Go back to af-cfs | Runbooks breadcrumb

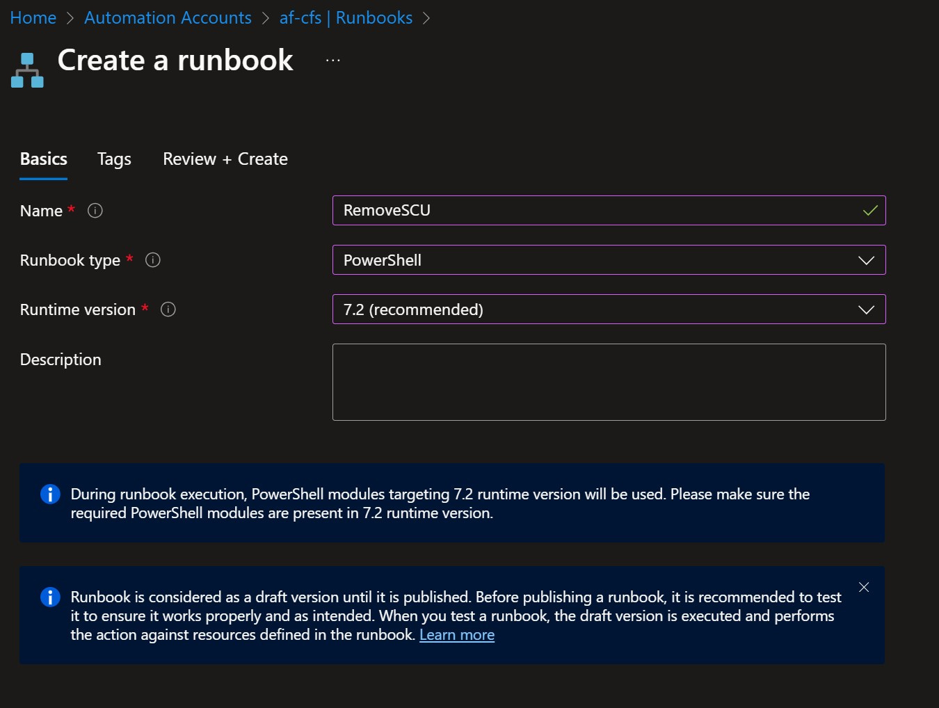coord(346,18)
